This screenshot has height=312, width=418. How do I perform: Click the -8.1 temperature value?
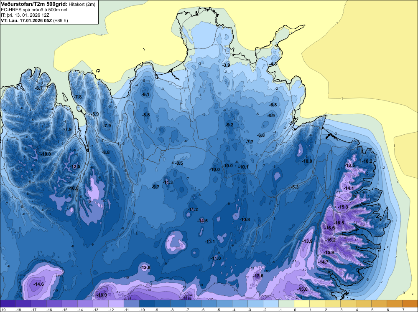[x=145, y=94]
